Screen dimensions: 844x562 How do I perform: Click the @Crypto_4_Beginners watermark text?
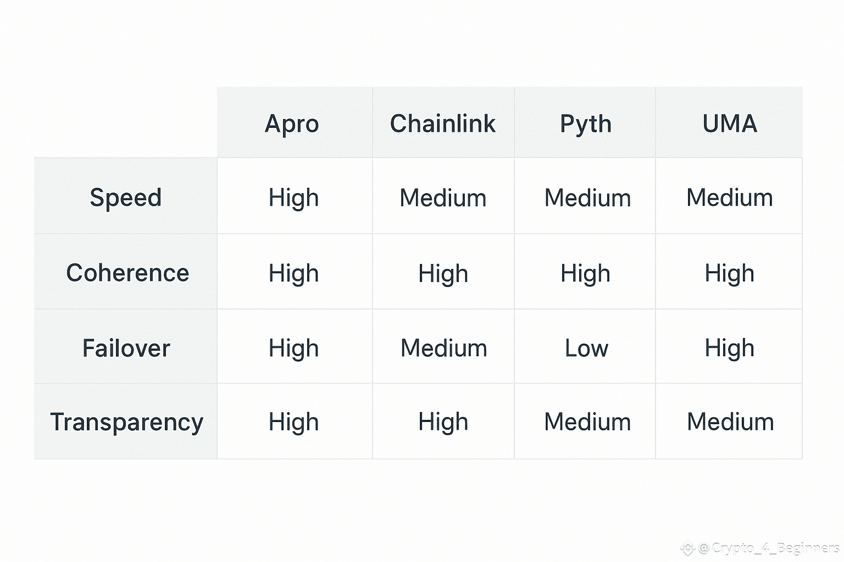click(x=769, y=548)
